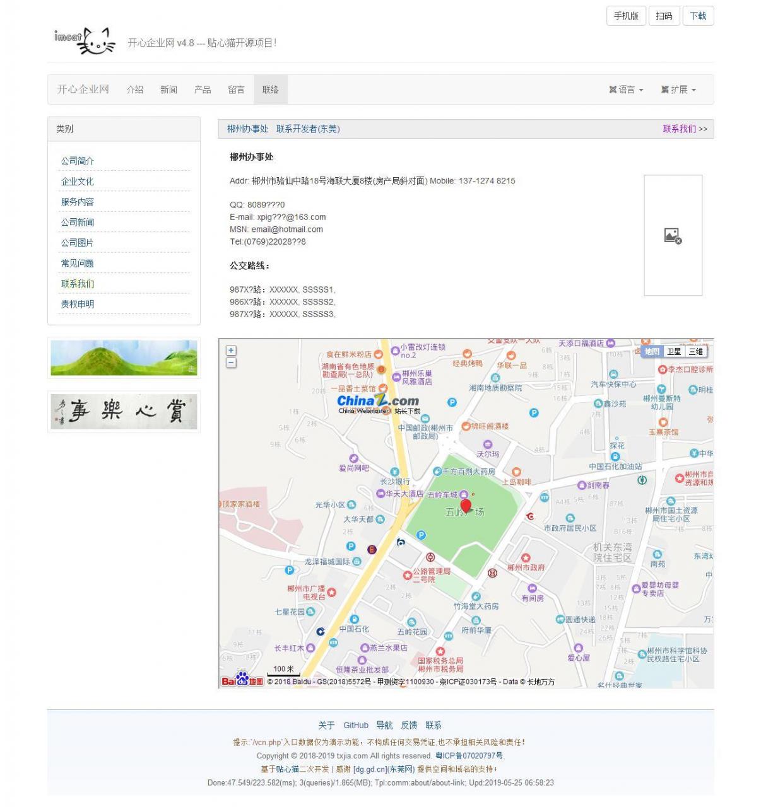This screenshot has height=807, width=761.
Task: Click 竹海堂大药房 marker on map
Action: 476,596
